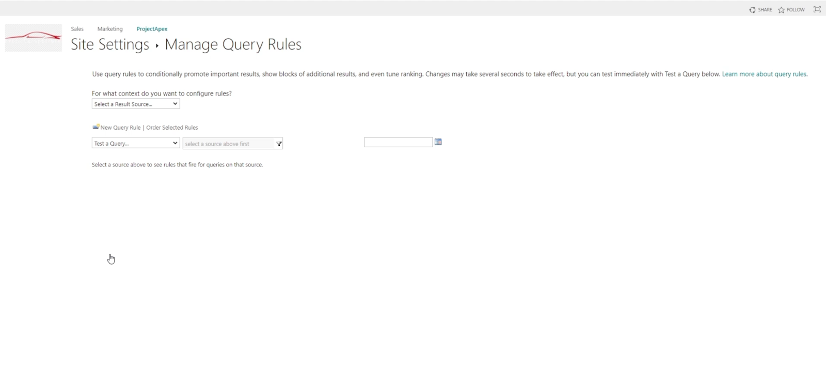Viewport: 826px width, 387px height.
Task: Click the Site Settings breadcrumb link
Action: click(110, 44)
